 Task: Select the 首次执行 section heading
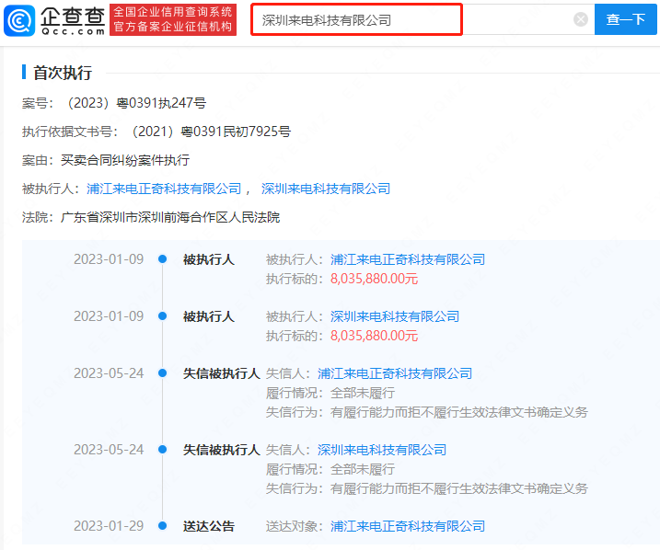tap(63, 73)
